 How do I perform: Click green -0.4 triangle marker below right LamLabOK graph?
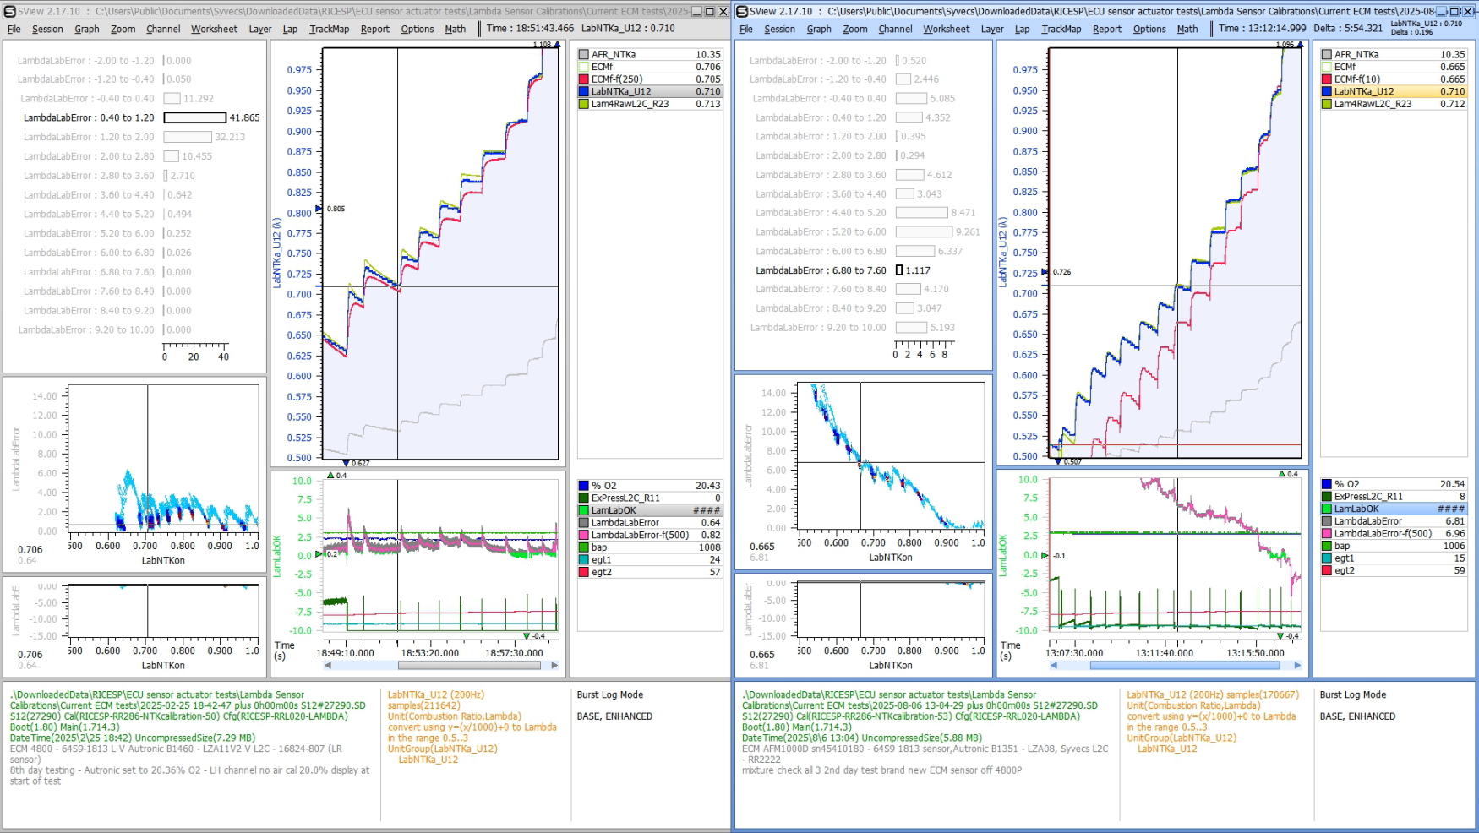pyautogui.click(x=1282, y=635)
